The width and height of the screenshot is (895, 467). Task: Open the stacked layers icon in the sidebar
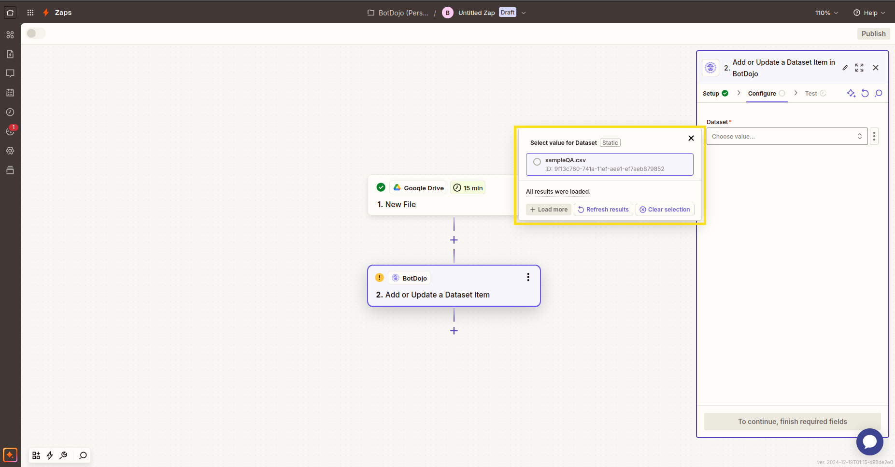coord(10,170)
